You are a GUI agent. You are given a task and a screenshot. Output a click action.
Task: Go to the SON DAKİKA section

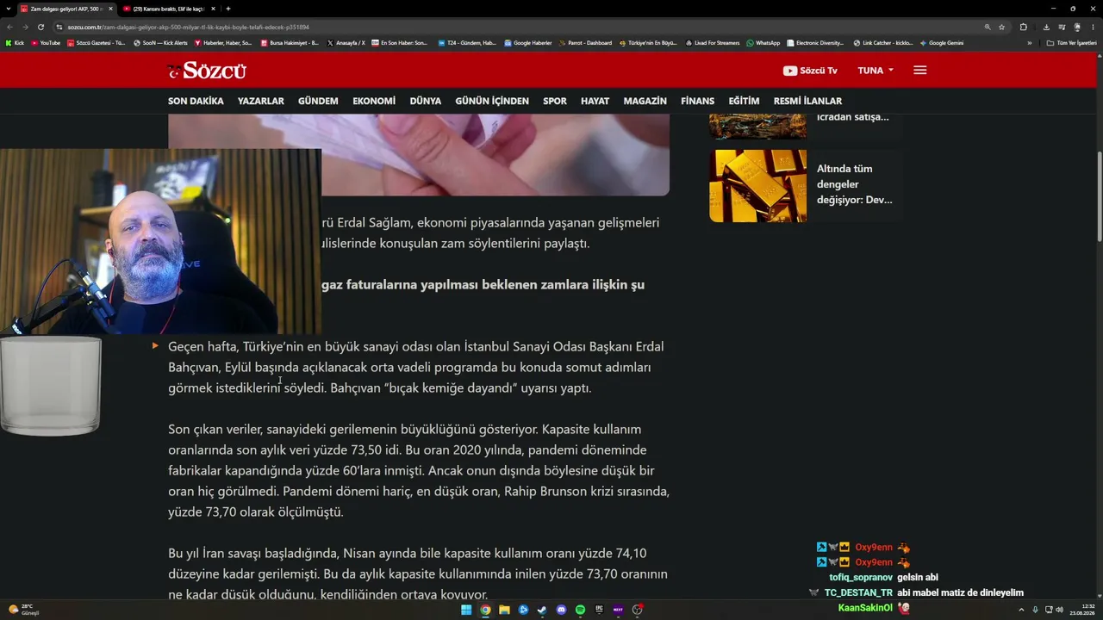pyautogui.click(x=196, y=101)
